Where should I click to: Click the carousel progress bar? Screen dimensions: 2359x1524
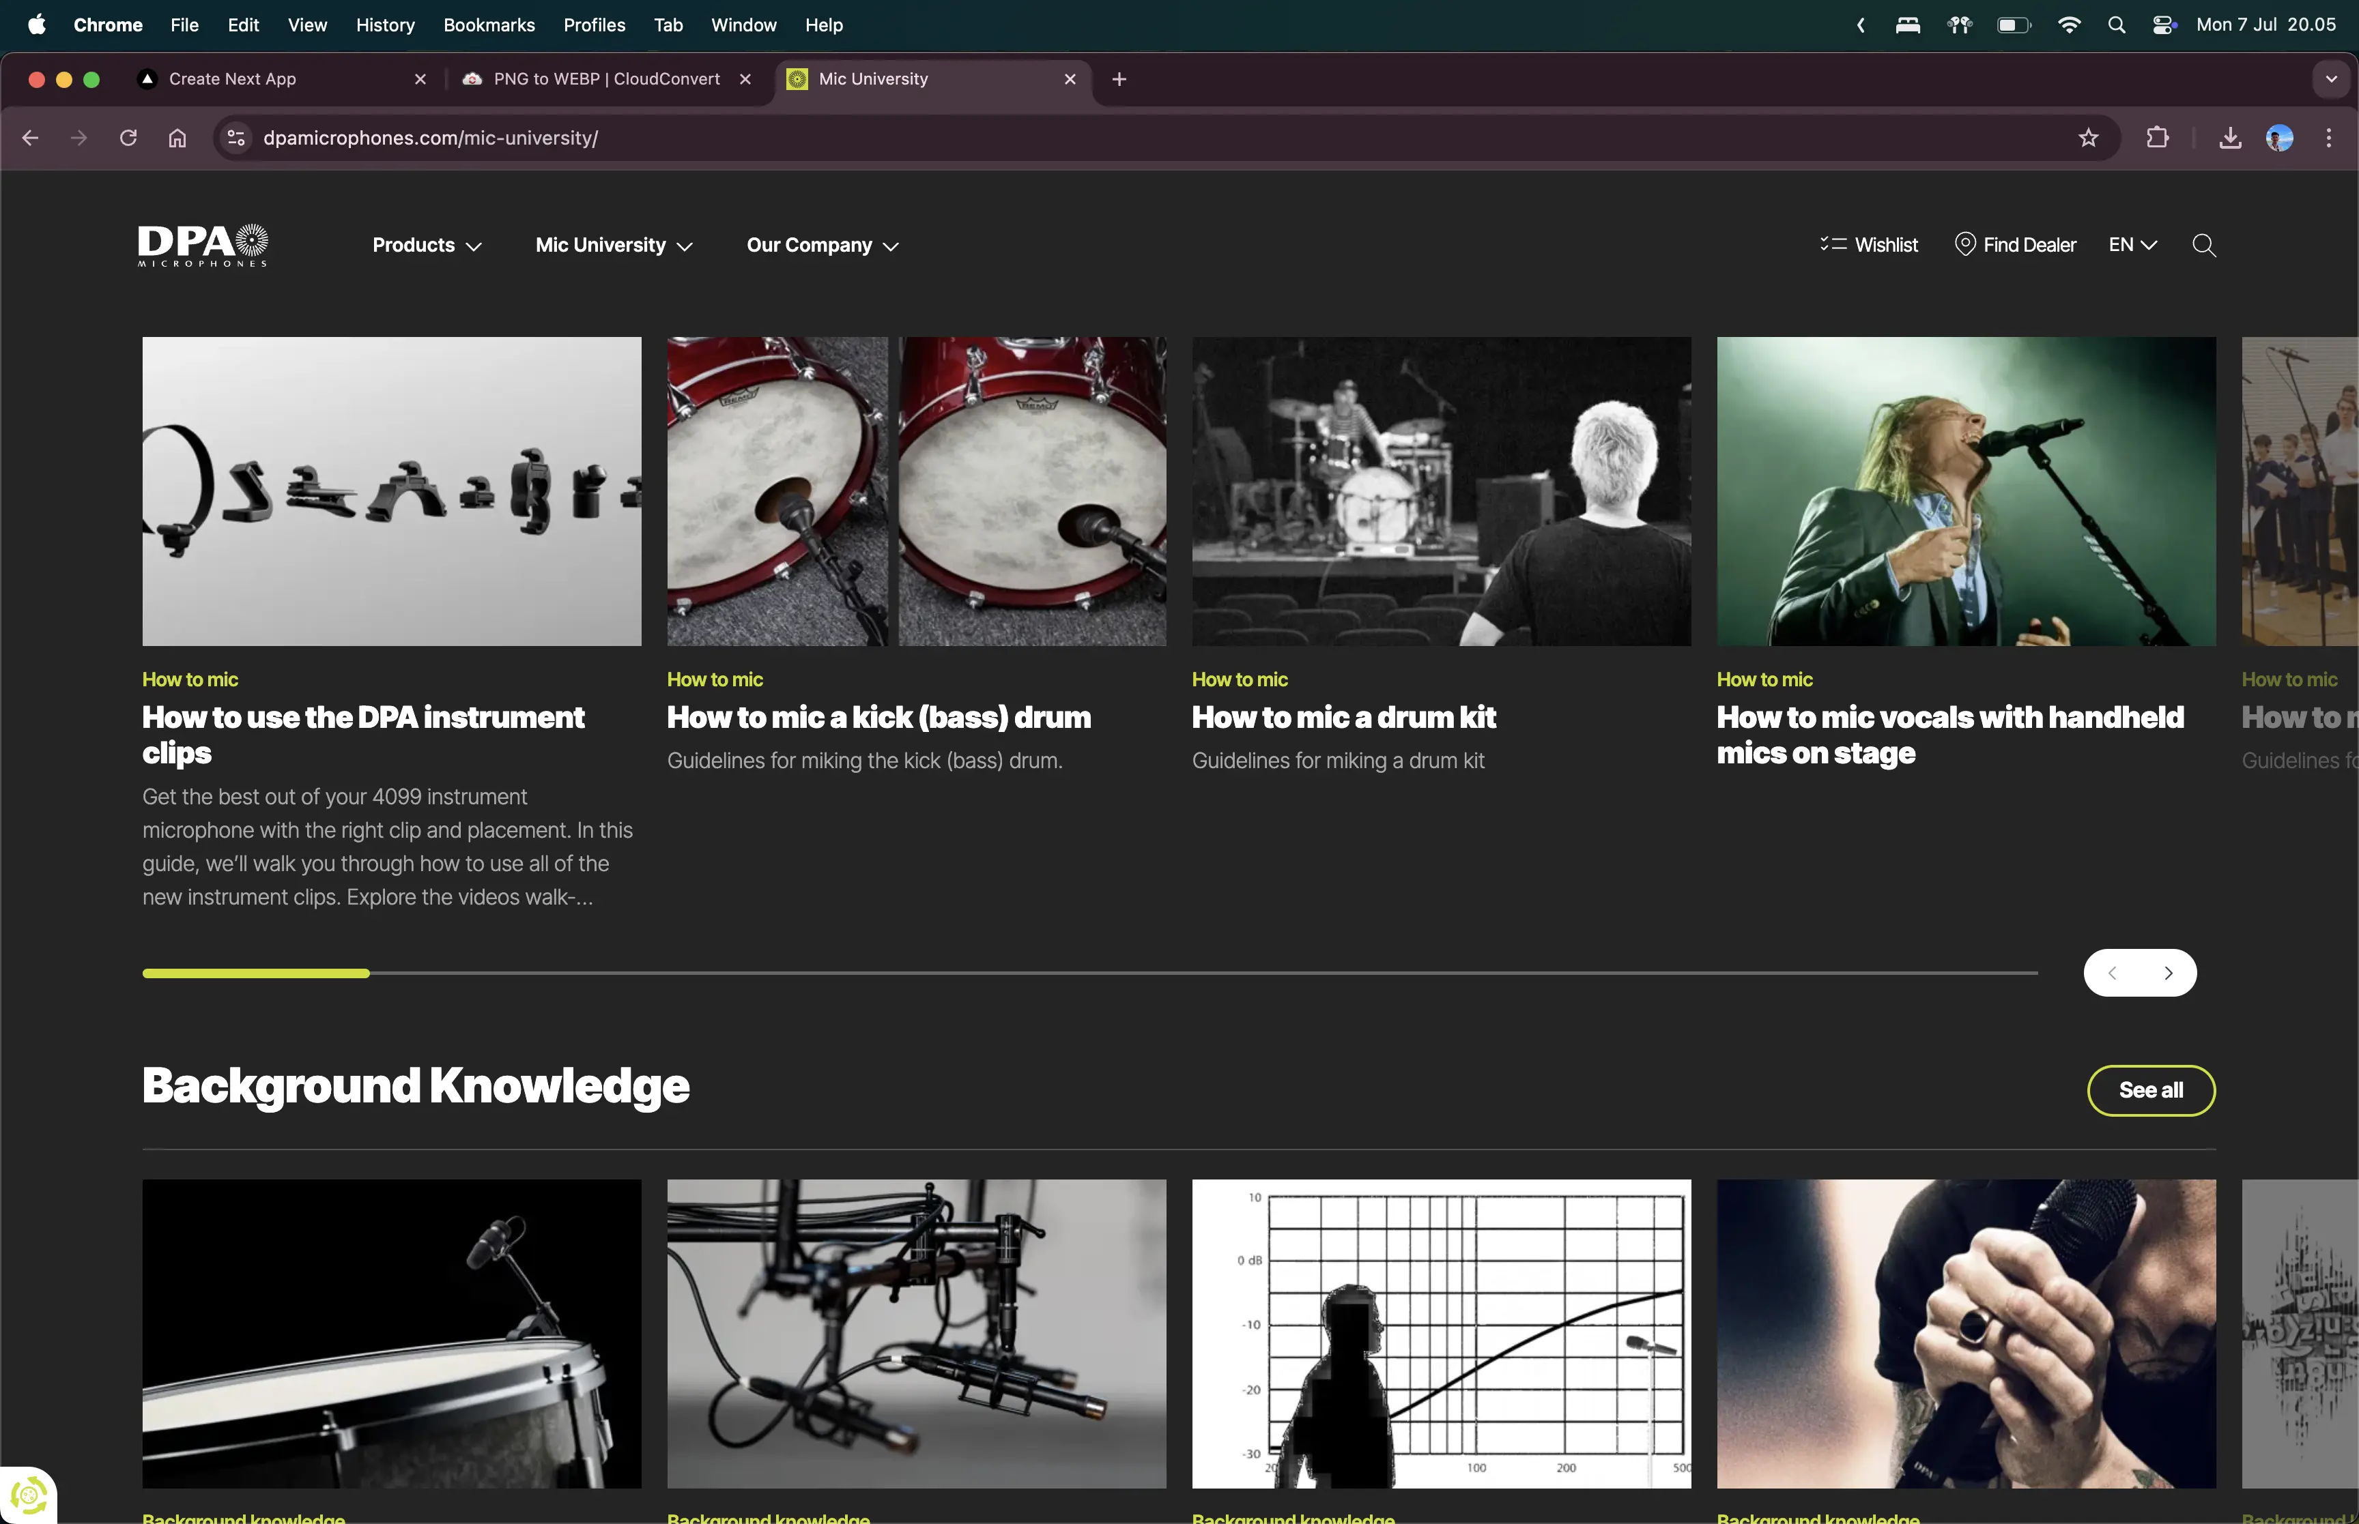pos(1090,973)
